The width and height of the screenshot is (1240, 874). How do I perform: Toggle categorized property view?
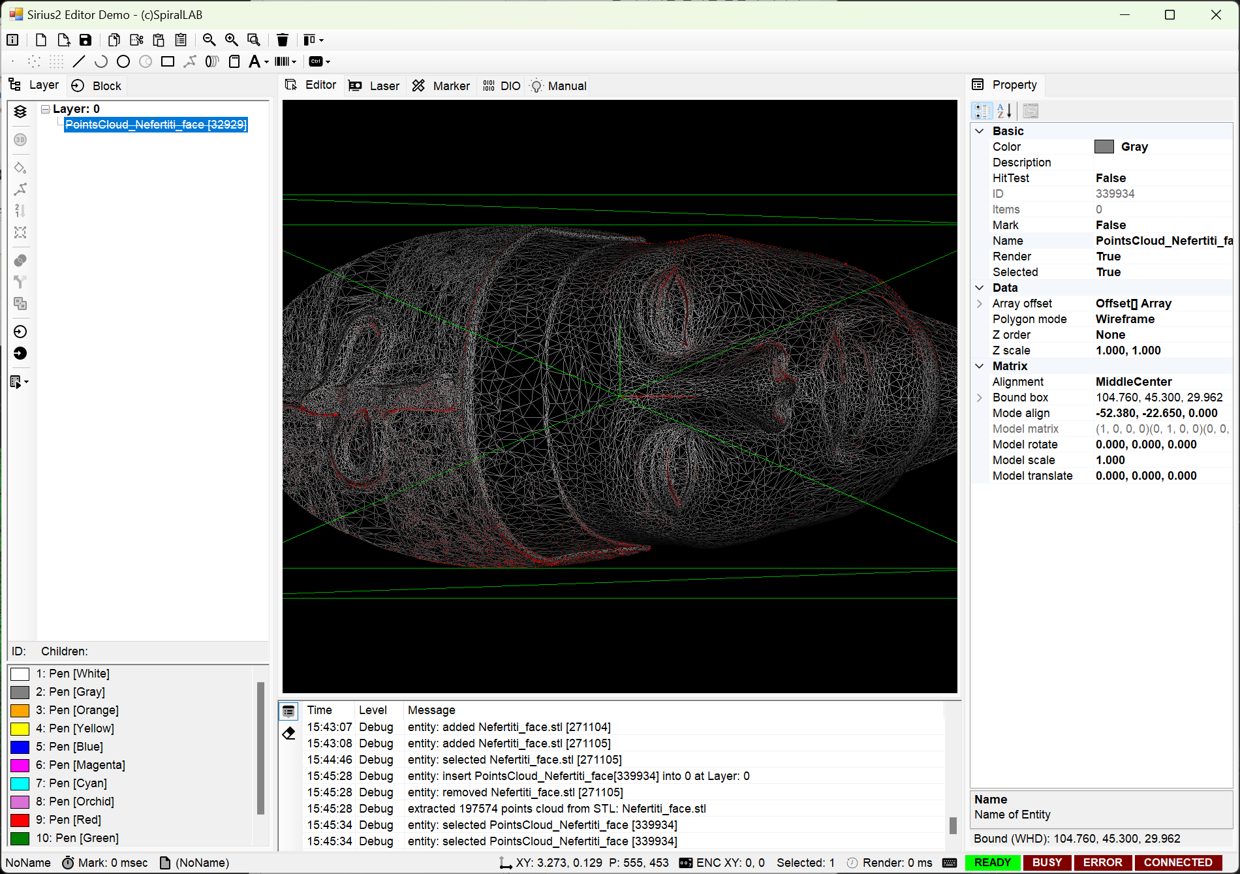click(x=982, y=111)
